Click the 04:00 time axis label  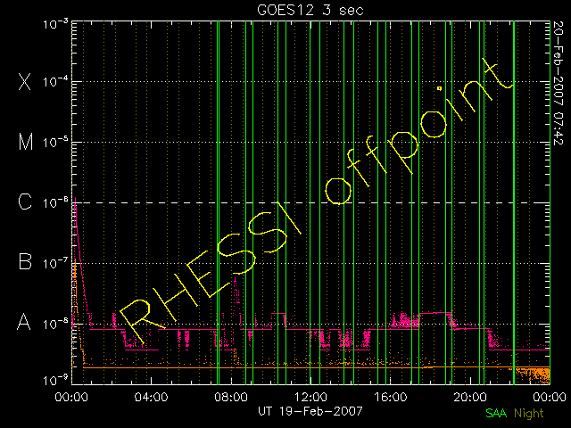click(x=151, y=397)
